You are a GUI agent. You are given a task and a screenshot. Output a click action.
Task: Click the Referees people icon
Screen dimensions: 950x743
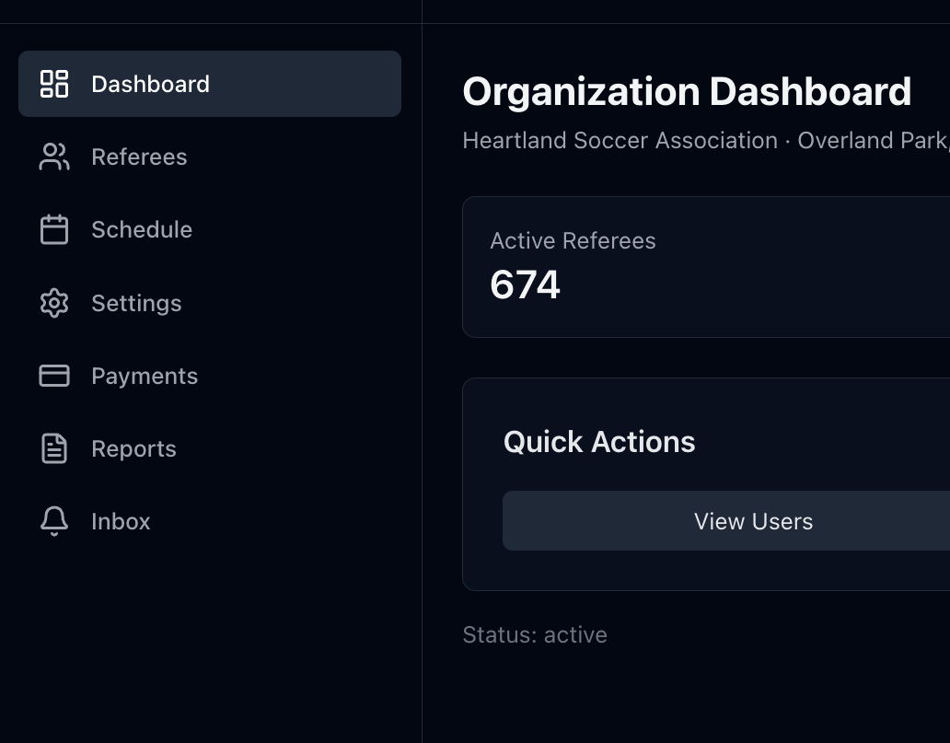(54, 157)
